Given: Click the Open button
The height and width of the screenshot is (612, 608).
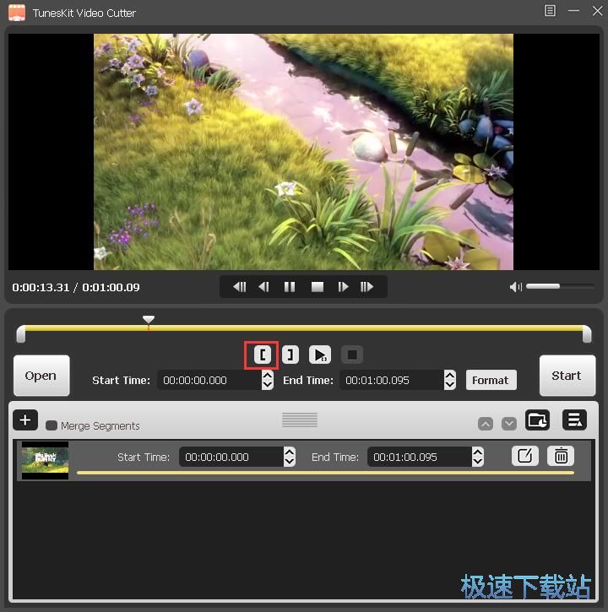Looking at the screenshot, I should [41, 376].
